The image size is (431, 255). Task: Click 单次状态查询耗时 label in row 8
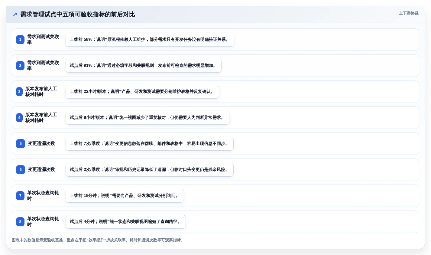coord(43,222)
